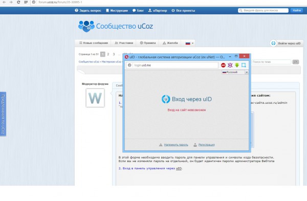Screen dimensions: 307x201
Task: Go forward in the browser
Action: point(11,2)
